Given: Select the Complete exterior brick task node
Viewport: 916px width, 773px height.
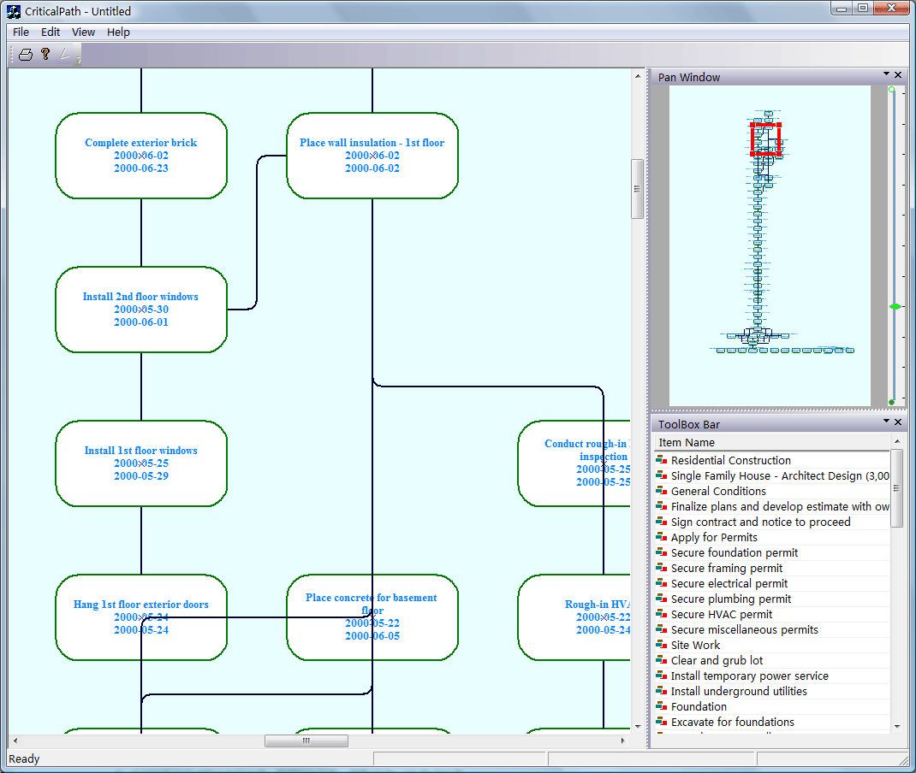Looking at the screenshot, I should [141, 156].
